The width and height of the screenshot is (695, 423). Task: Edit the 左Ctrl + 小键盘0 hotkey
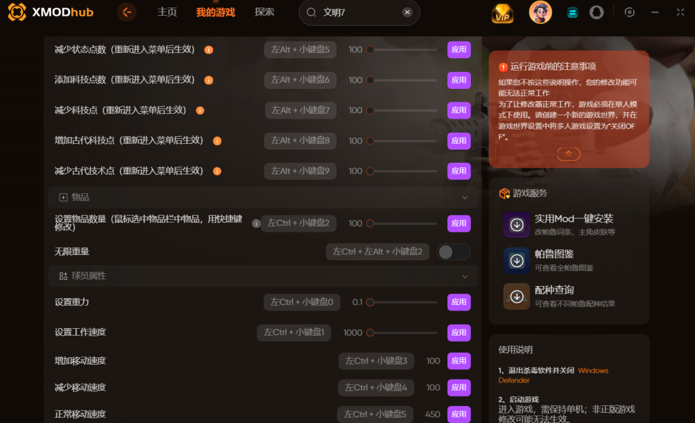[301, 302]
